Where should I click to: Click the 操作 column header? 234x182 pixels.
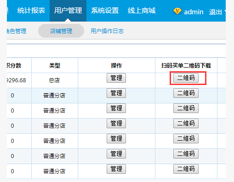pyautogui.click(x=116, y=66)
